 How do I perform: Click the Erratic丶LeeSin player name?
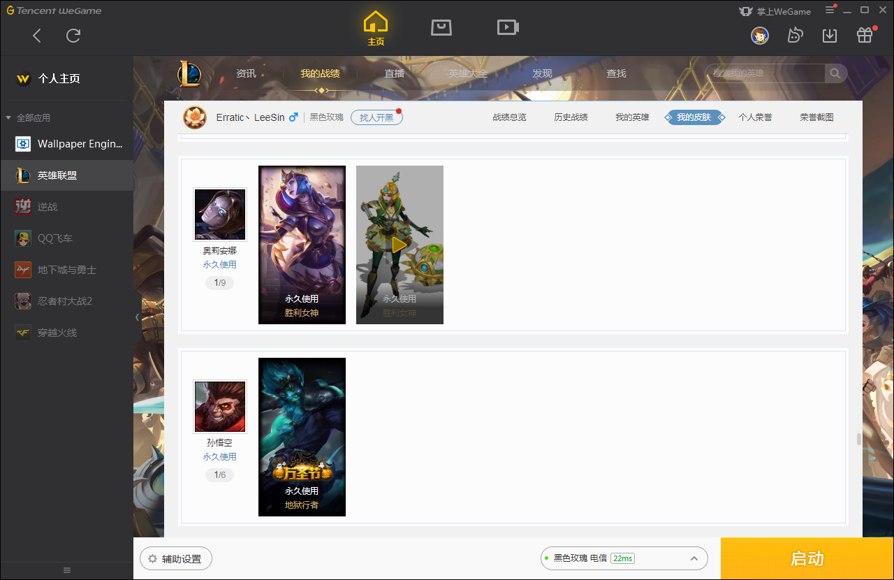[x=250, y=117]
